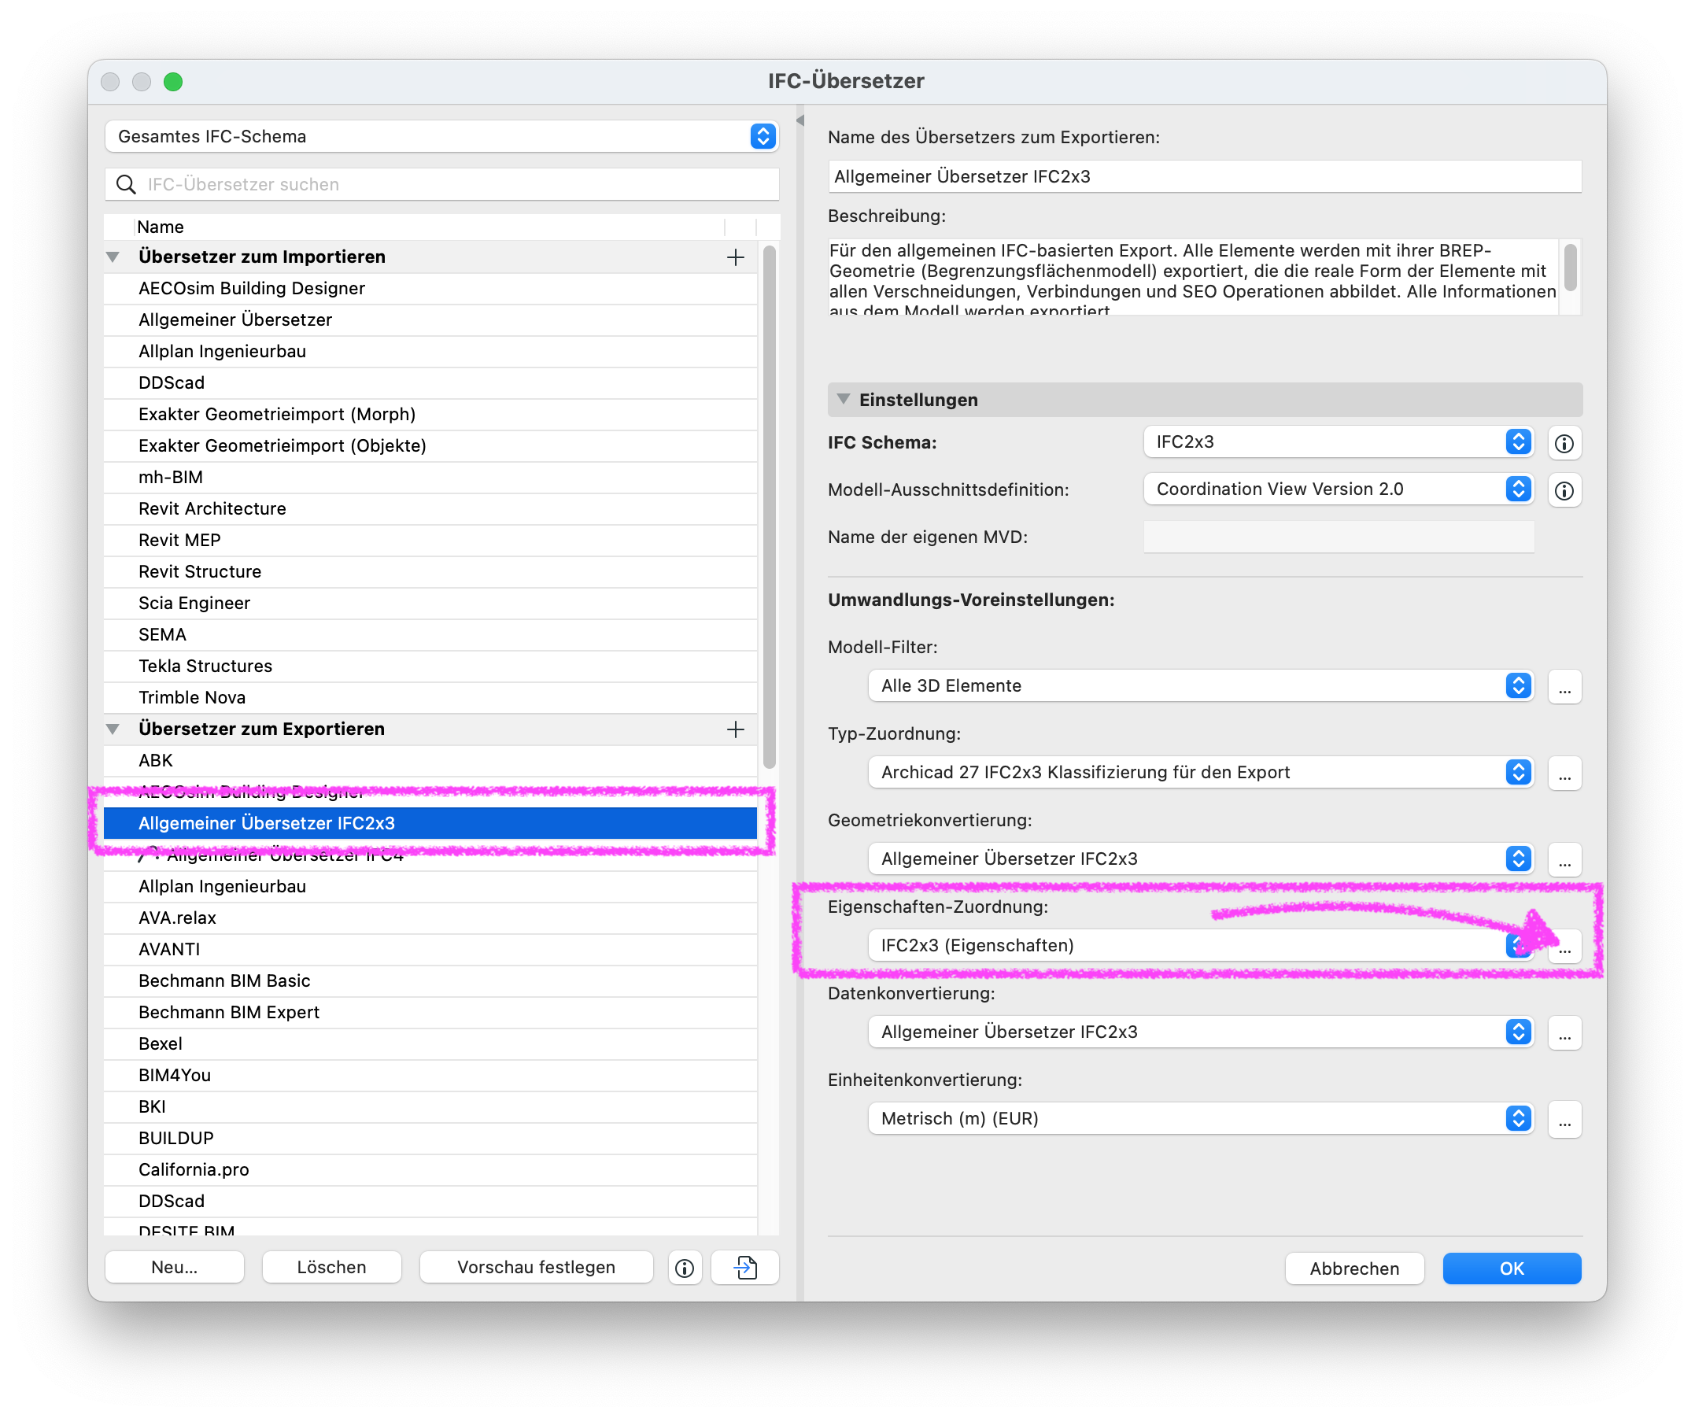Screen dimensions: 1695x1418
Task: Open Typ-Zuordnung Archicad 27 dropdown
Action: pyautogui.click(x=1200, y=773)
